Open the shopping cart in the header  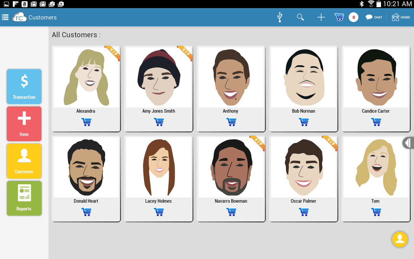pos(339,17)
